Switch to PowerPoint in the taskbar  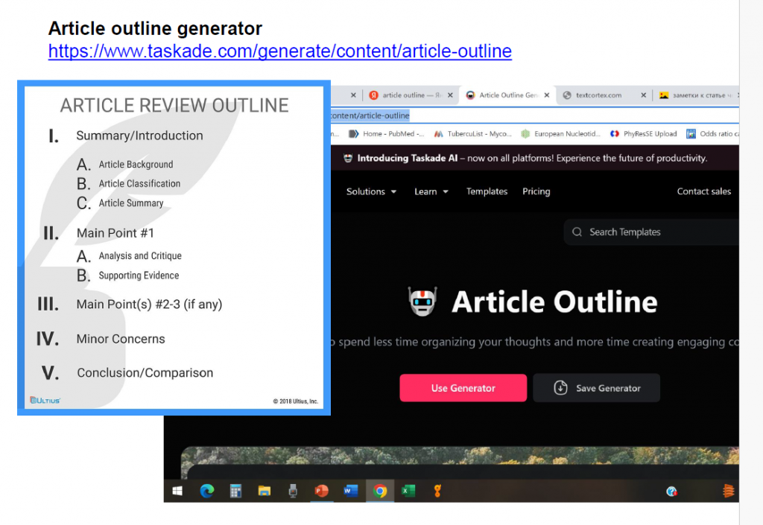[x=322, y=491]
